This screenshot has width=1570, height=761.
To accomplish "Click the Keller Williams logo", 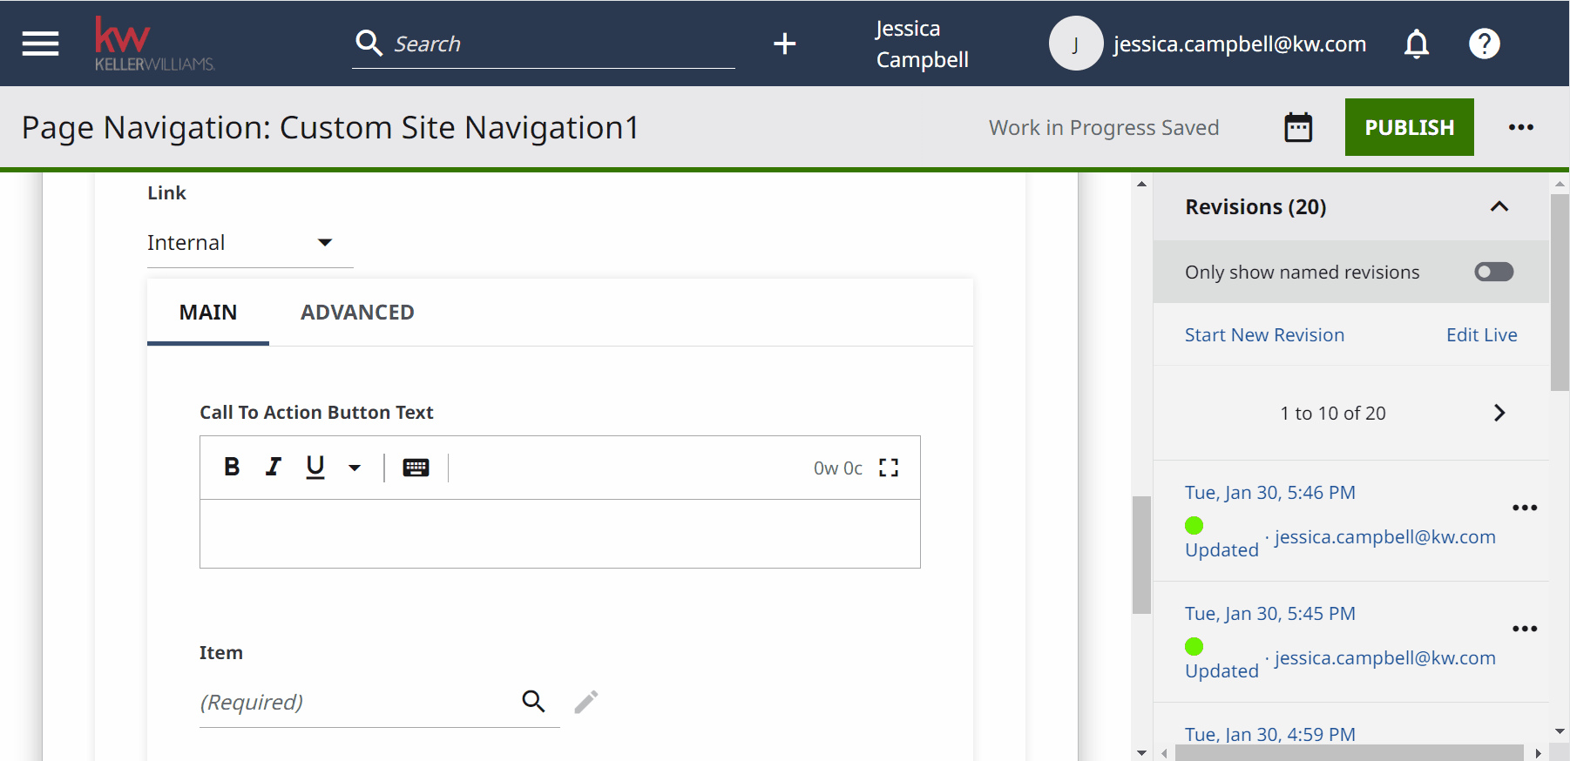I will click(x=154, y=44).
